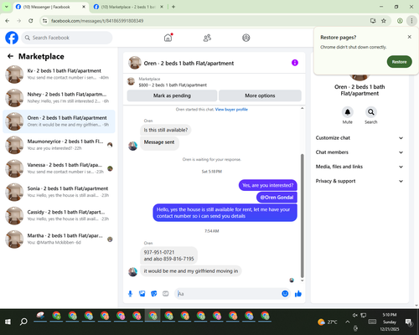This screenshot has height=335, width=419.
Task: Open a new Chrome tab
Action: (173, 7)
